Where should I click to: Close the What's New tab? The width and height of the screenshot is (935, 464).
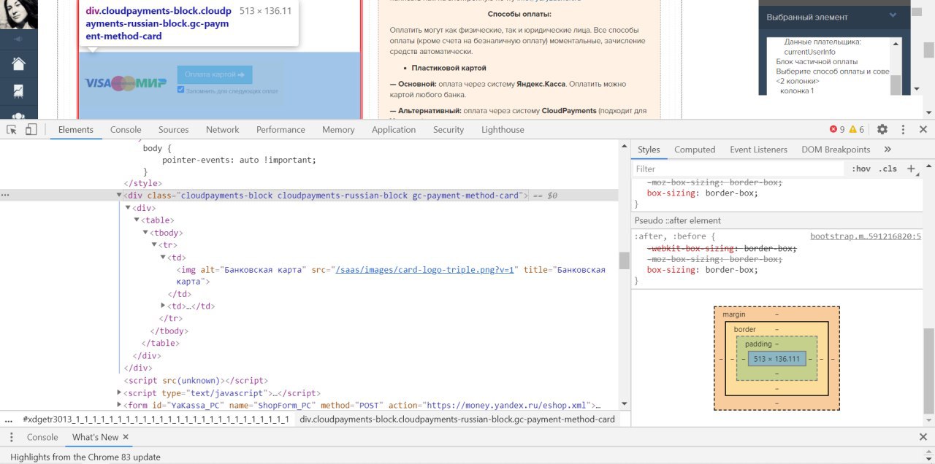point(126,437)
